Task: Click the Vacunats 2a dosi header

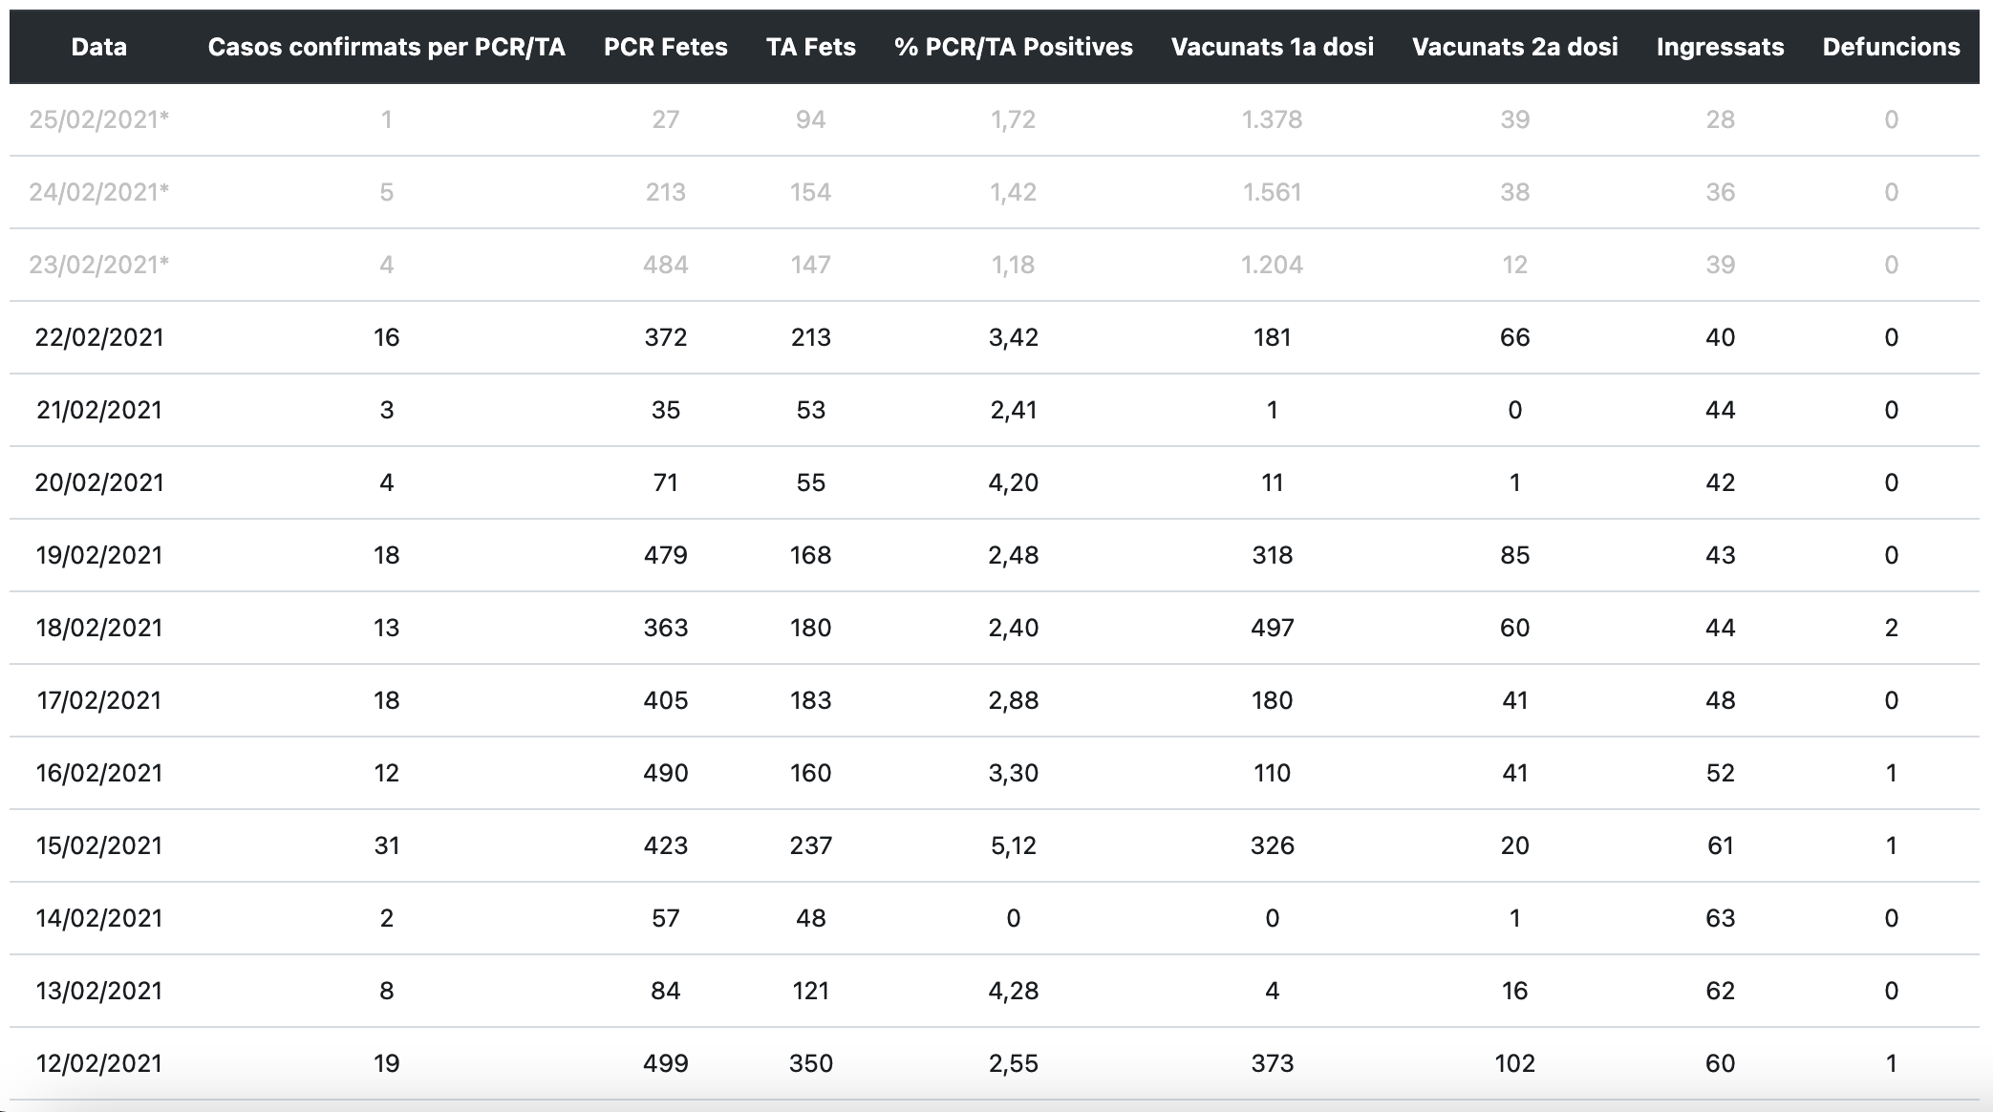Action: (1514, 47)
